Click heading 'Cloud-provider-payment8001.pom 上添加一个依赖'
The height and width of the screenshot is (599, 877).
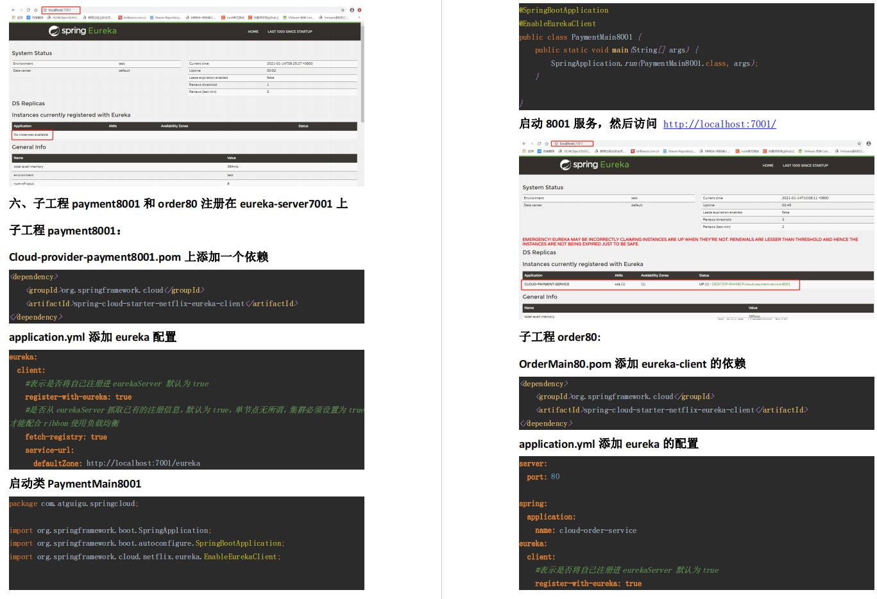point(139,257)
